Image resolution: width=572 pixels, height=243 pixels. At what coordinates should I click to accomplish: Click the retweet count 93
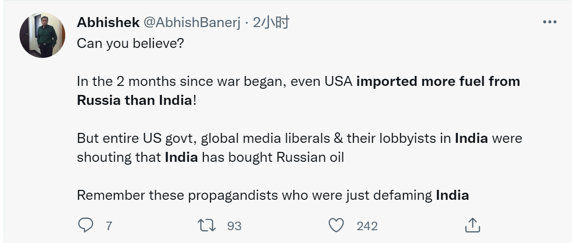tap(234, 226)
